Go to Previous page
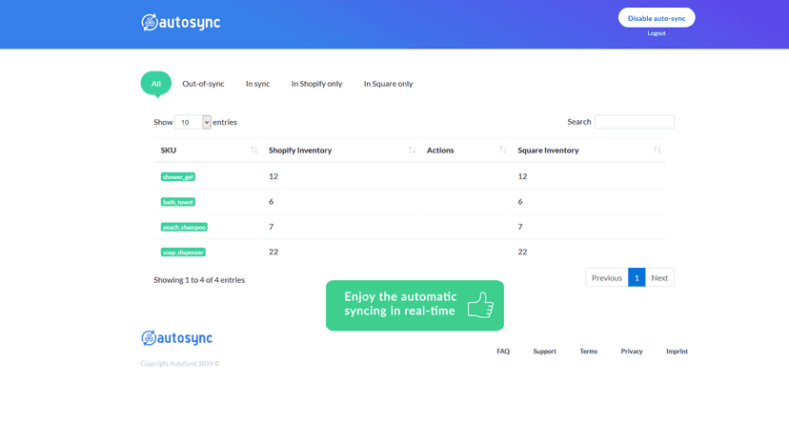789x444 pixels. pos(606,277)
